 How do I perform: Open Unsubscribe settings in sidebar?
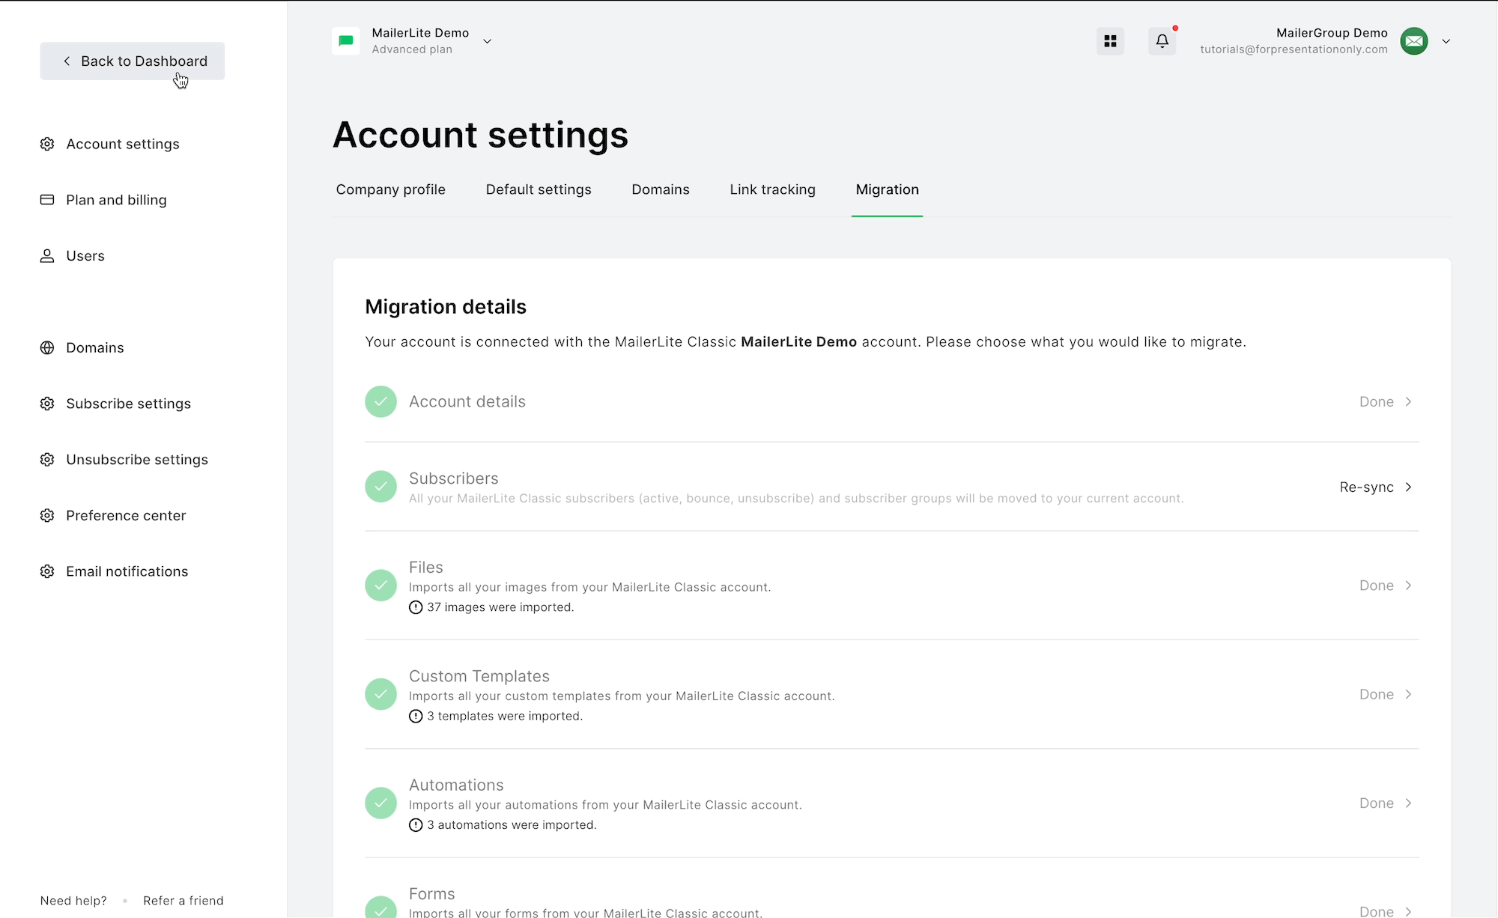(136, 460)
